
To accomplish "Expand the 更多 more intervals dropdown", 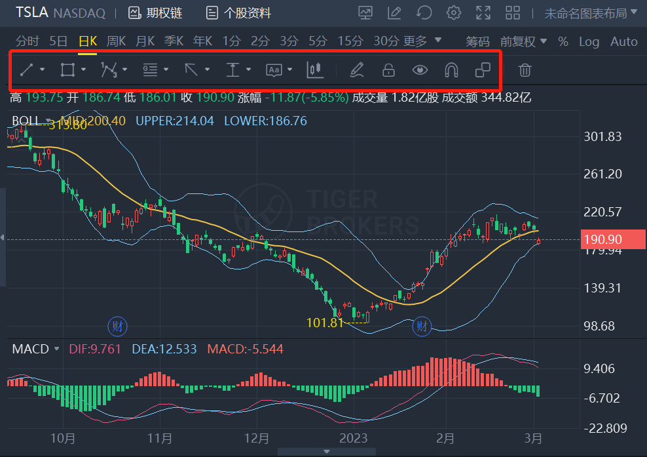I will pyautogui.click(x=422, y=41).
